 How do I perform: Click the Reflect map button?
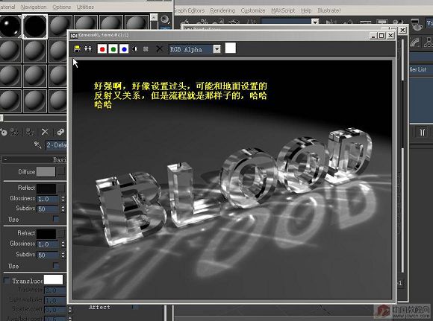[61, 188]
